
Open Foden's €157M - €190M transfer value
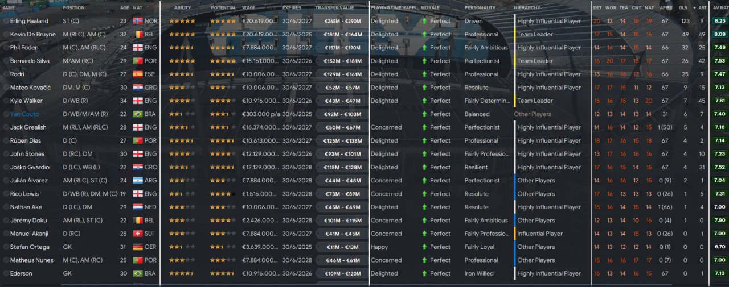point(343,48)
